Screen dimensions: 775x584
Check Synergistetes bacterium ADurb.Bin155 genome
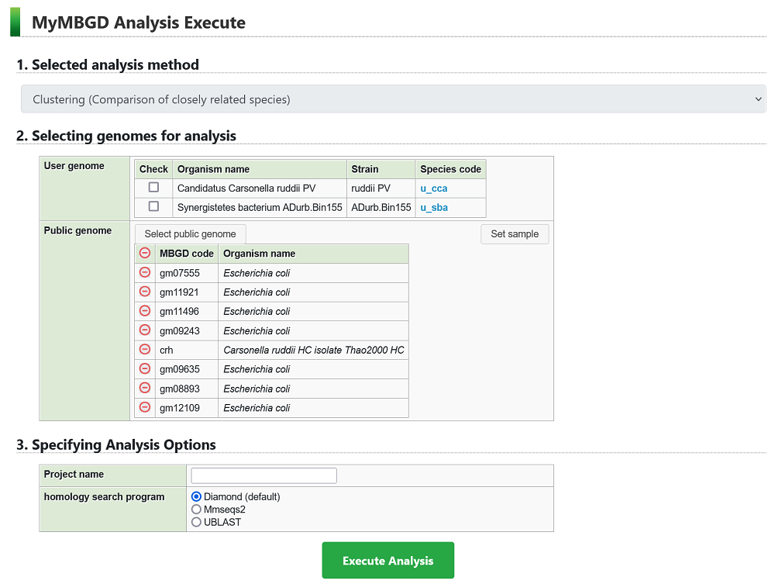[153, 207]
